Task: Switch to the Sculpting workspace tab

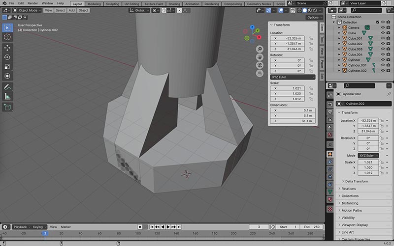Action: coord(112,3)
